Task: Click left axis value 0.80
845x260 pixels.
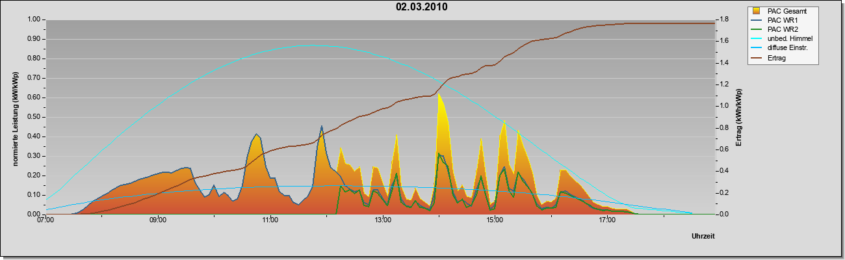Action: coord(35,58)
